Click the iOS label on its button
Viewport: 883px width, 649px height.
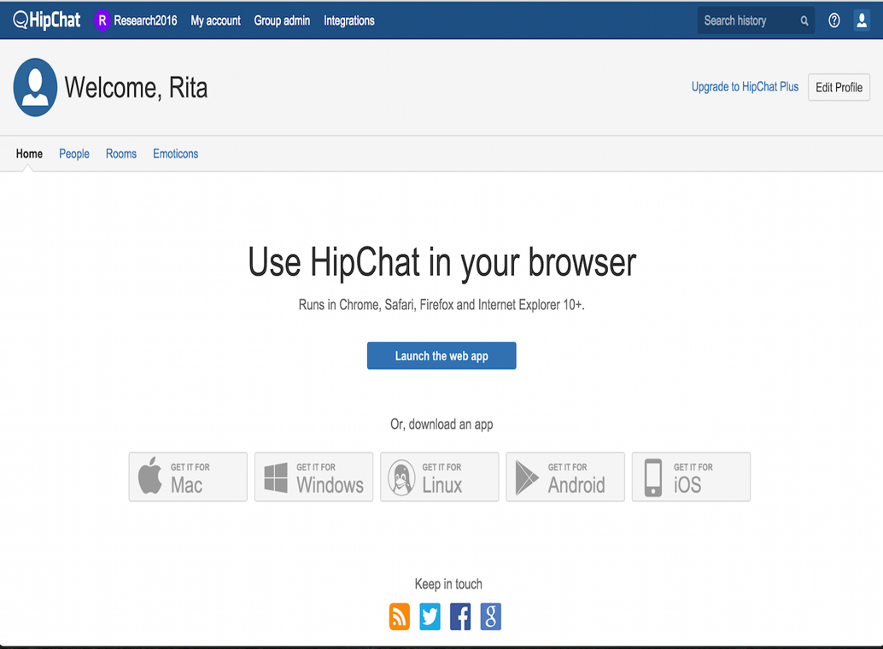click(687, 485)
